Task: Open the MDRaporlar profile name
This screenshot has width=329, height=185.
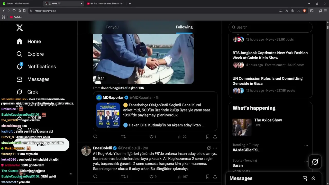Action: click(x=113, y=97)
